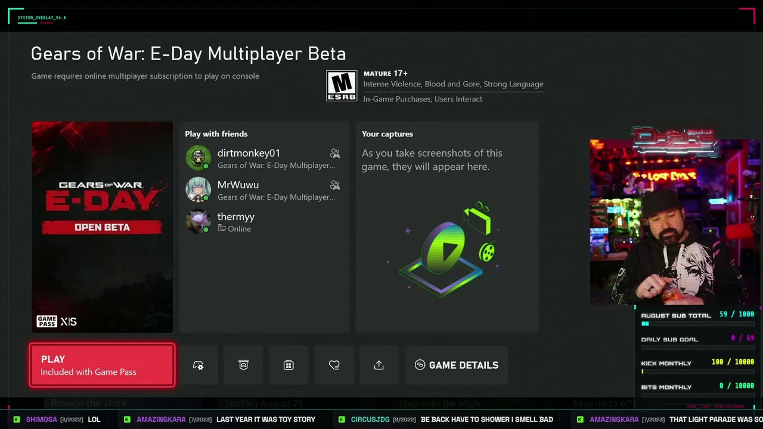763x429 pixels.
Task: Click the share arrow icon
Action: point(379,365)
